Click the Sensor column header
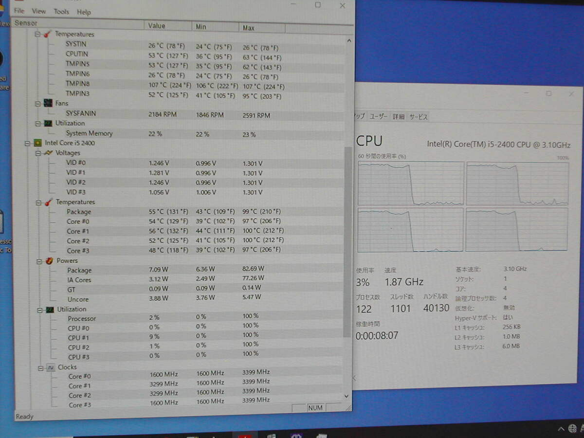 click(78, 23)
